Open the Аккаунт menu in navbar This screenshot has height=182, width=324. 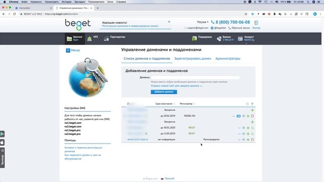tap(246, 38)
